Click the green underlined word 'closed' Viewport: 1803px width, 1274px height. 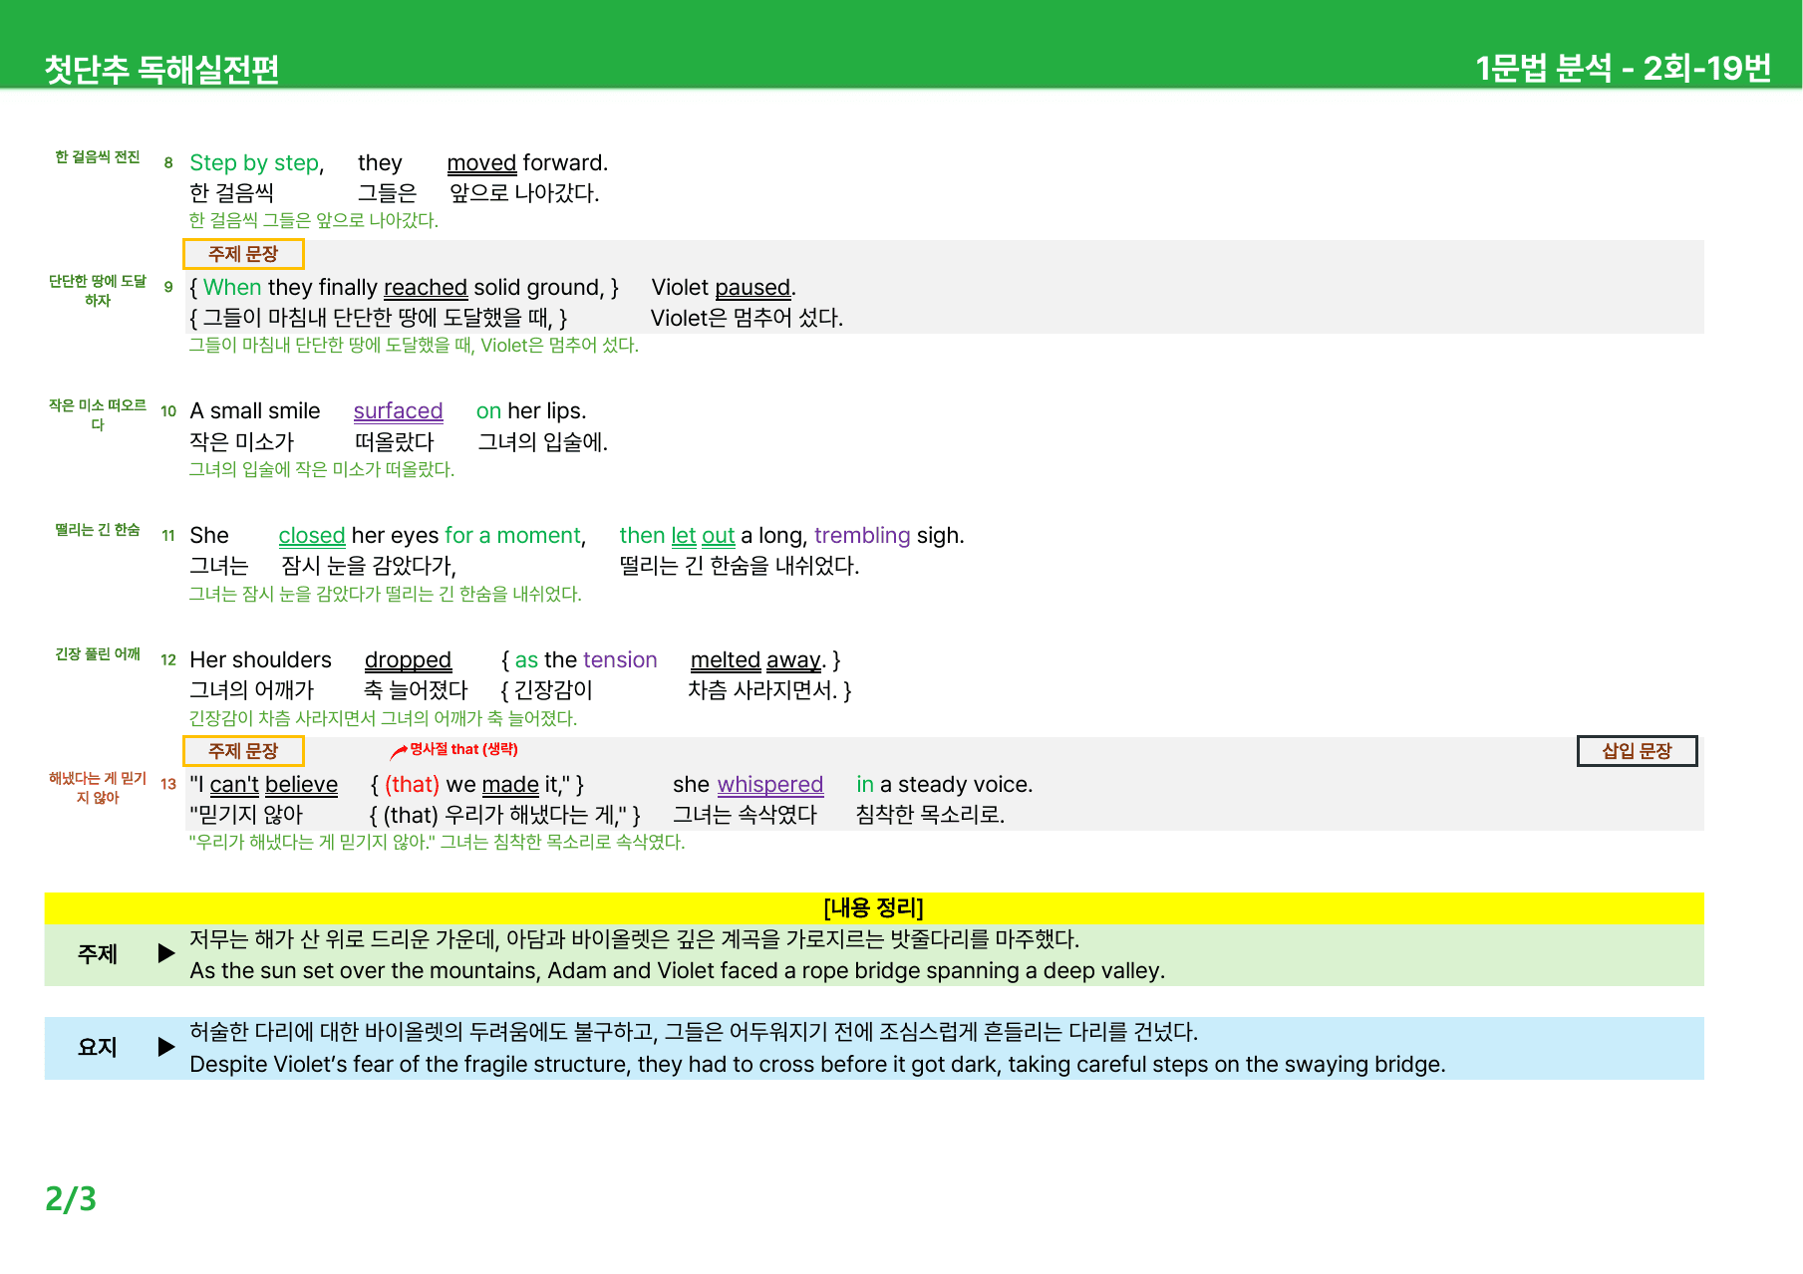pos(312,535)
